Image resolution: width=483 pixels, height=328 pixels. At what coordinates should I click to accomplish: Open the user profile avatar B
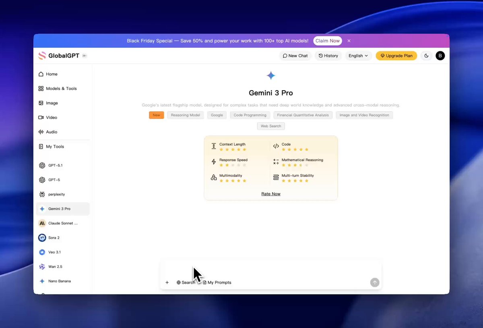click(x=440, y=56)
